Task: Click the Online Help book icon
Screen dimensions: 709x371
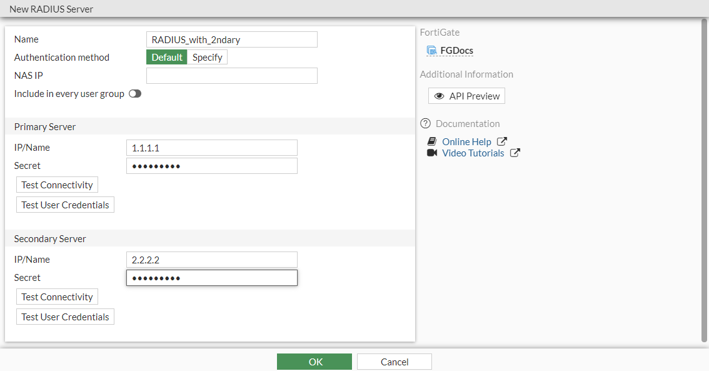Action: click(432, 141)
